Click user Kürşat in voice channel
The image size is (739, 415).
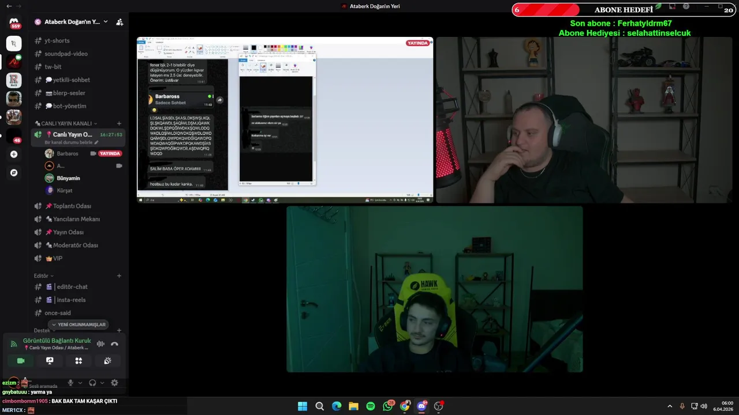click(65, 190)
